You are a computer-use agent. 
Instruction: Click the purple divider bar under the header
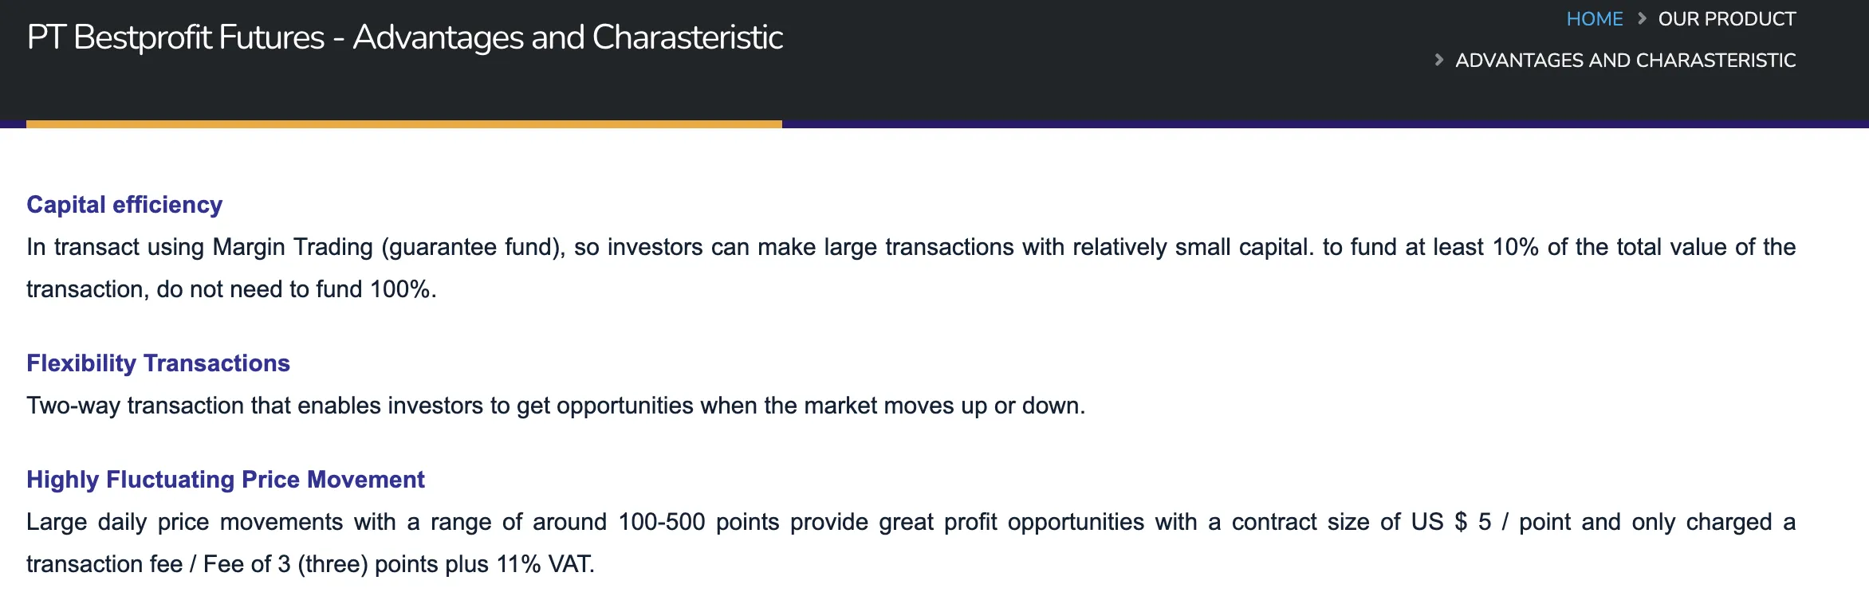pos(1325,124)
